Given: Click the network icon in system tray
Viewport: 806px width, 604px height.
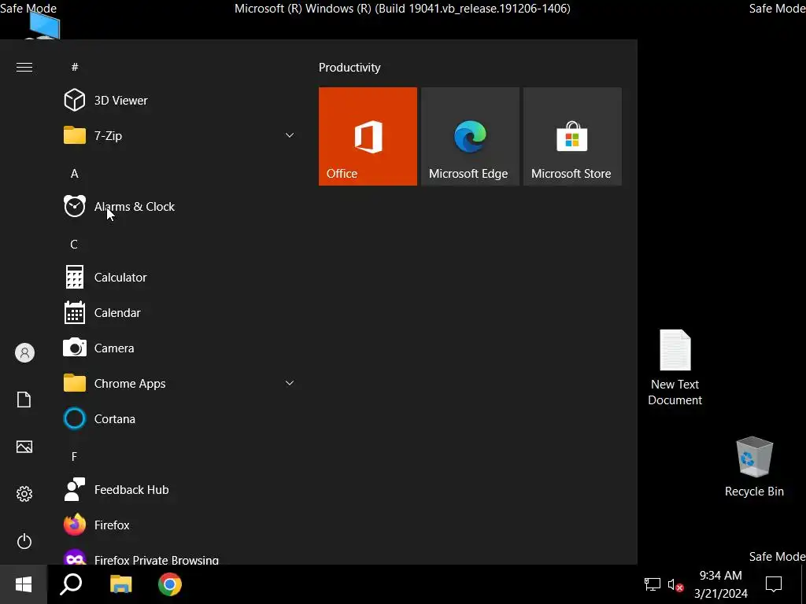Looking at the screenshot, I should tap(653, 584).
